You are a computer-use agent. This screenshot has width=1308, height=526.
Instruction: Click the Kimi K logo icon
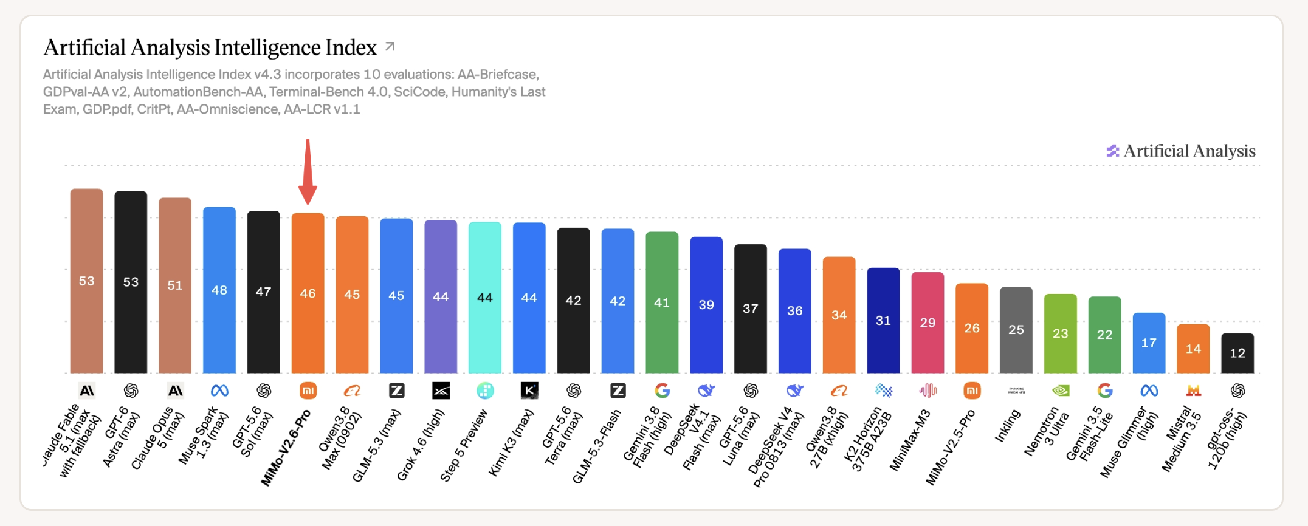coord(529,391)
